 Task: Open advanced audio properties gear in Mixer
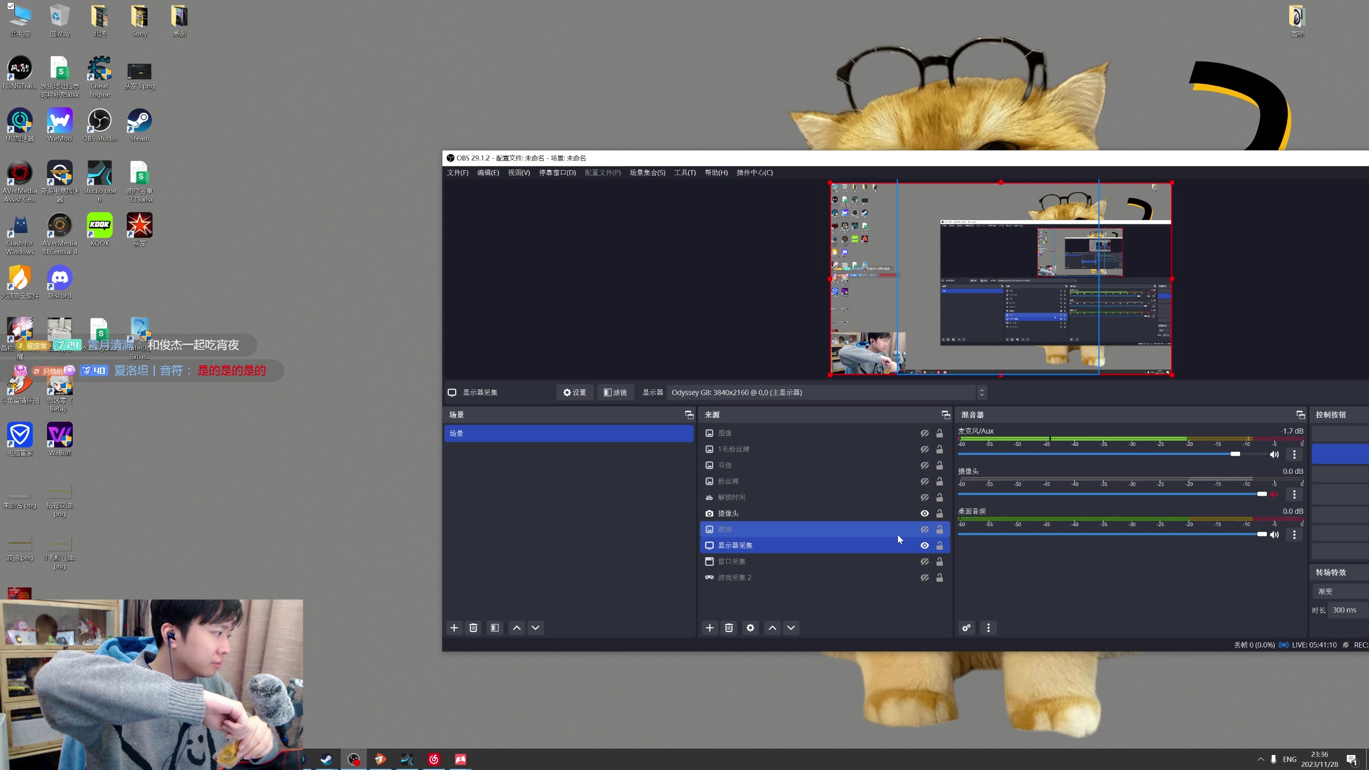(x=966, y=628)
